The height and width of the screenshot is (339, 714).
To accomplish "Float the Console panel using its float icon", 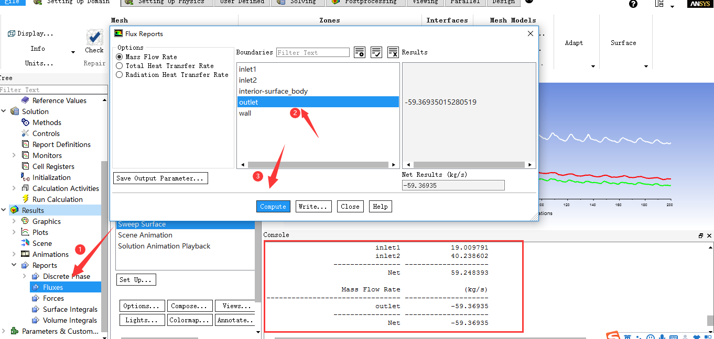I will coord(700,235).
